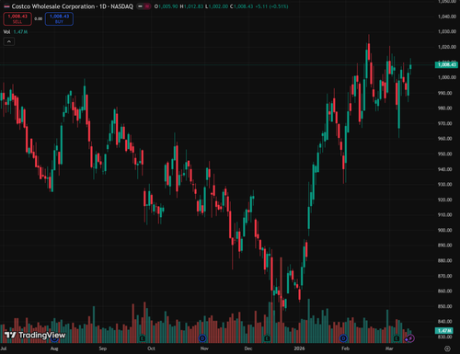Click the 0.00 spread value
This screenshot has width=460, height=354.
39,18
